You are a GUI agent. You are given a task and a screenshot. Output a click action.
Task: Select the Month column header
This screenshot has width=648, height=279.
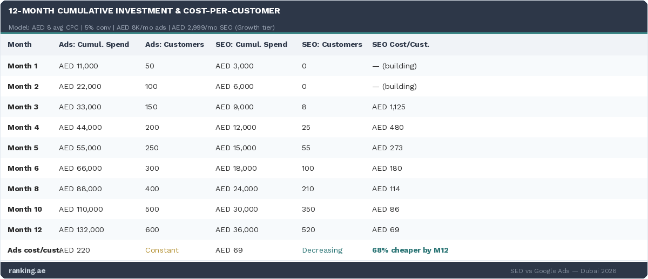click(19, 45)
